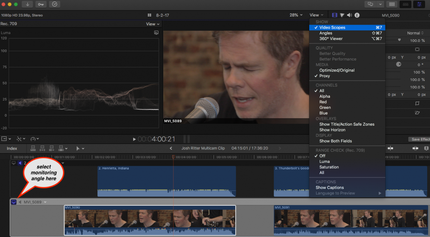Viewport: 430px width, 237px height.
Task: Select Angles in the View menu
Action: click(x=326, y=33)
